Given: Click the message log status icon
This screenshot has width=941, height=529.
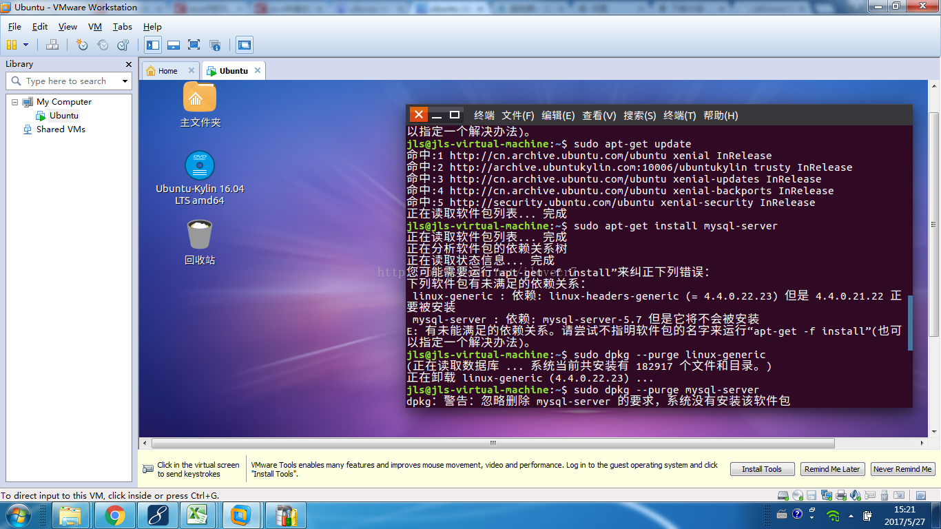Looking at the screenshot, I should [921, 495].
